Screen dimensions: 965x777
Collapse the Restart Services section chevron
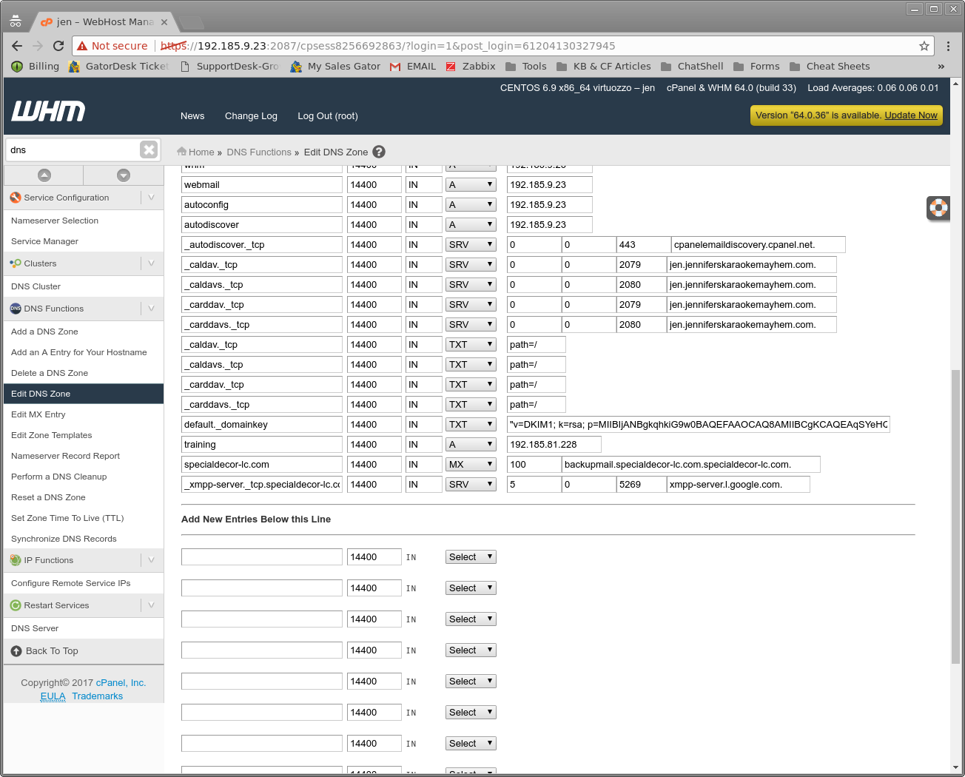pos(151,605)
